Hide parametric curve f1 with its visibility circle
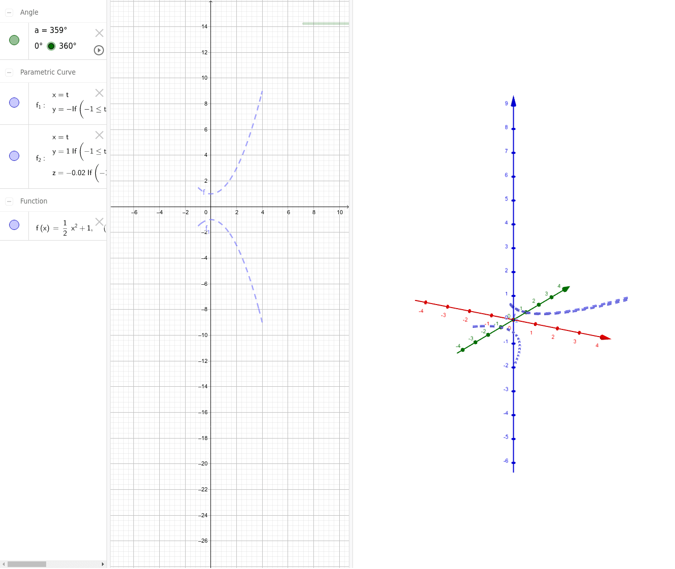Image resolution: width=675 pixels, height=569 pixels. coord(14,103)
